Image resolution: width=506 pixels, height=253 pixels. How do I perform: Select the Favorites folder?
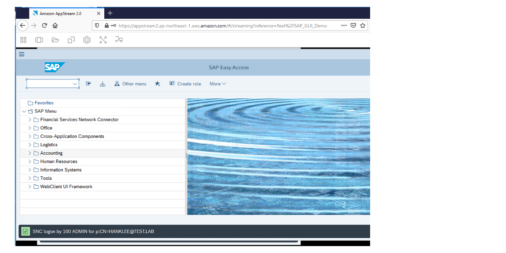pos(44,103)
